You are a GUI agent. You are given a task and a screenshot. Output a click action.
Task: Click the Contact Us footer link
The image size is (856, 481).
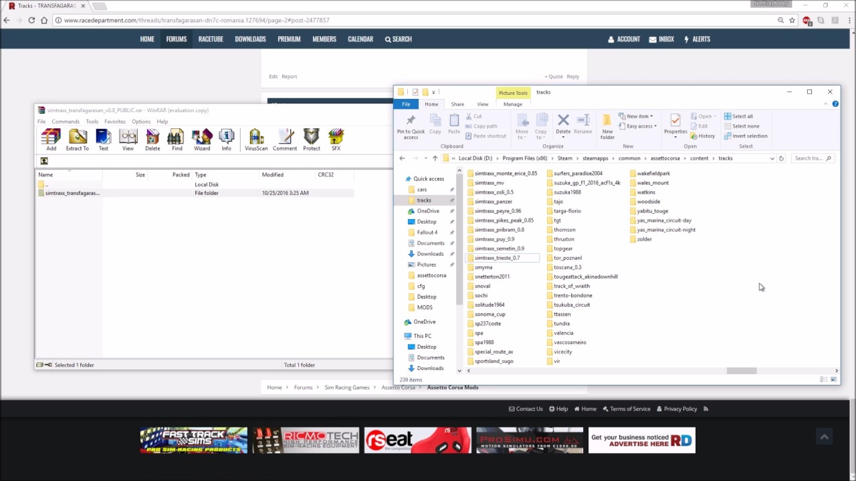(x=526, y=409)
